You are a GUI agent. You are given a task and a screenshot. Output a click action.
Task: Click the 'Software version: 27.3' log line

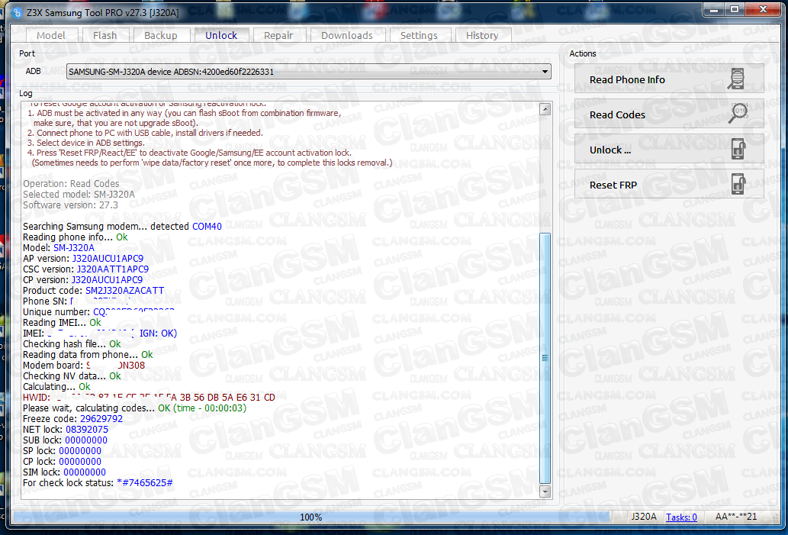70,205
